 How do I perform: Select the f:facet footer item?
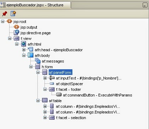[x=68, y=89]
